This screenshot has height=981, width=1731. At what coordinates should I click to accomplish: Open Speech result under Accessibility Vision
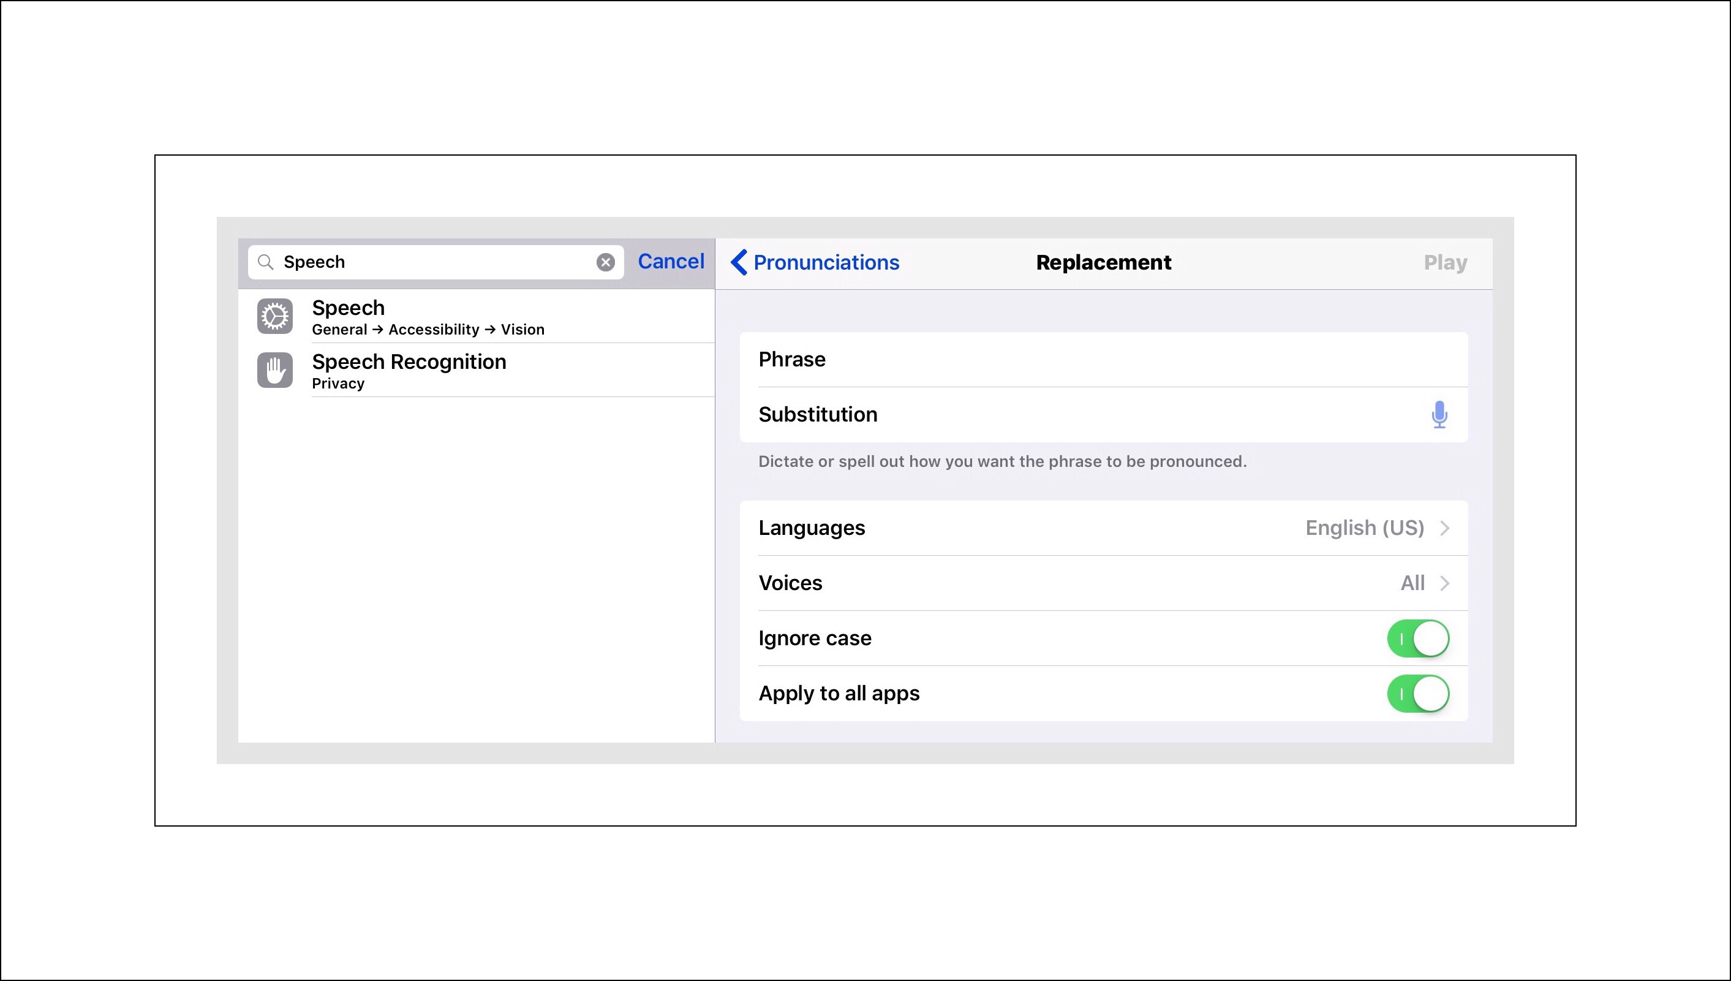427,316
